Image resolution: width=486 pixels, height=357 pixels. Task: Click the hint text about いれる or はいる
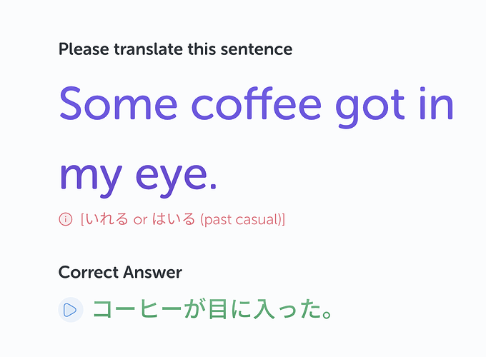tap(183, 219)
